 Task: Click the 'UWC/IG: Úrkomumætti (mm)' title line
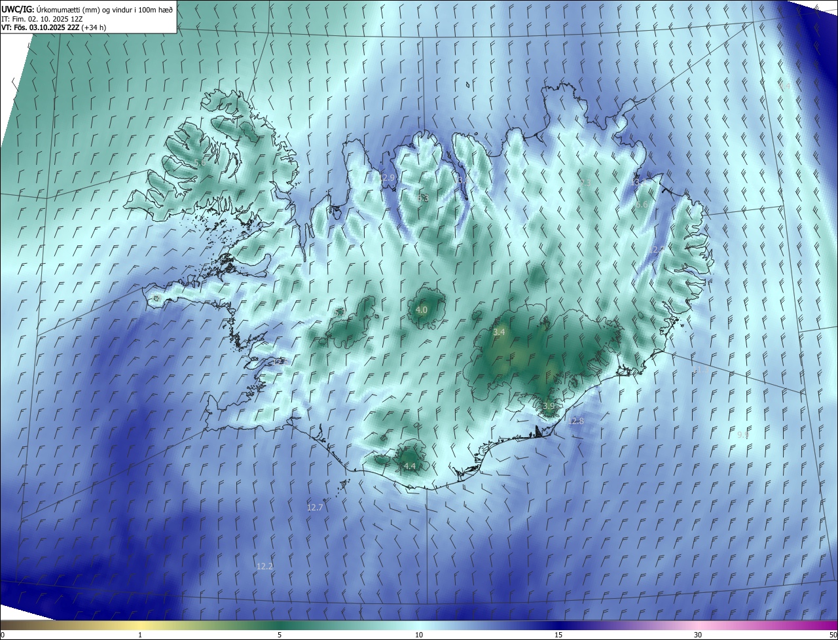pos(88,9)
